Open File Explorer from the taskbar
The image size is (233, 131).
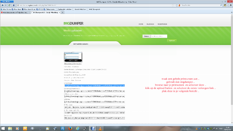pyautogui.click(x=10, y=128)
